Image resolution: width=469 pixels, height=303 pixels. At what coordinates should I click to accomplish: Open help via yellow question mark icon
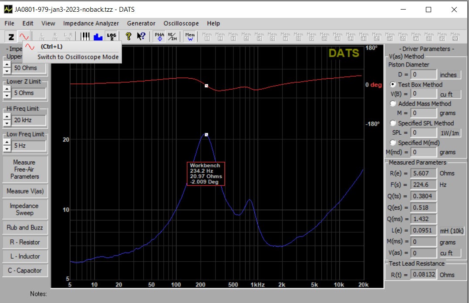128,37
